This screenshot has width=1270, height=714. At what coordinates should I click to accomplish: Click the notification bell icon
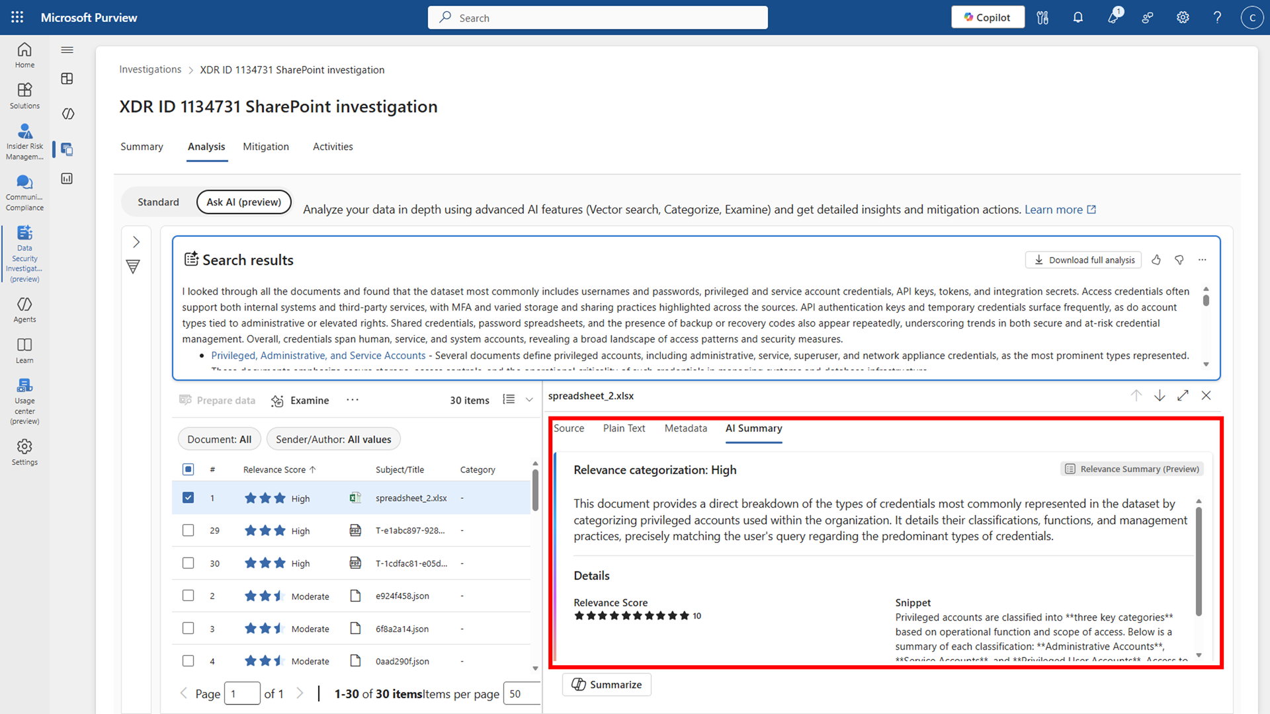[x=1078, y=18]
